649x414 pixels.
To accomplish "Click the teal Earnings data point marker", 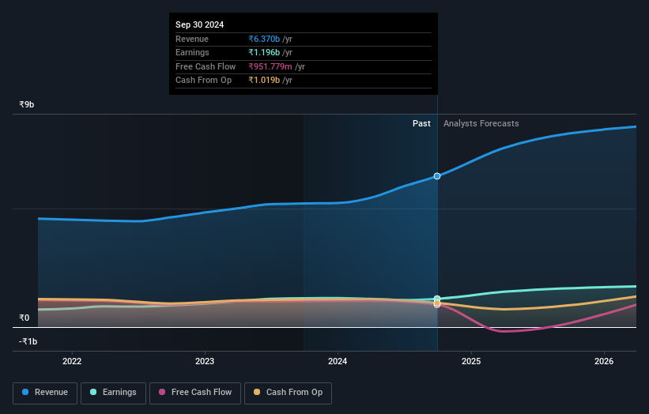I will pyautogui.click(x=437, y=298).
